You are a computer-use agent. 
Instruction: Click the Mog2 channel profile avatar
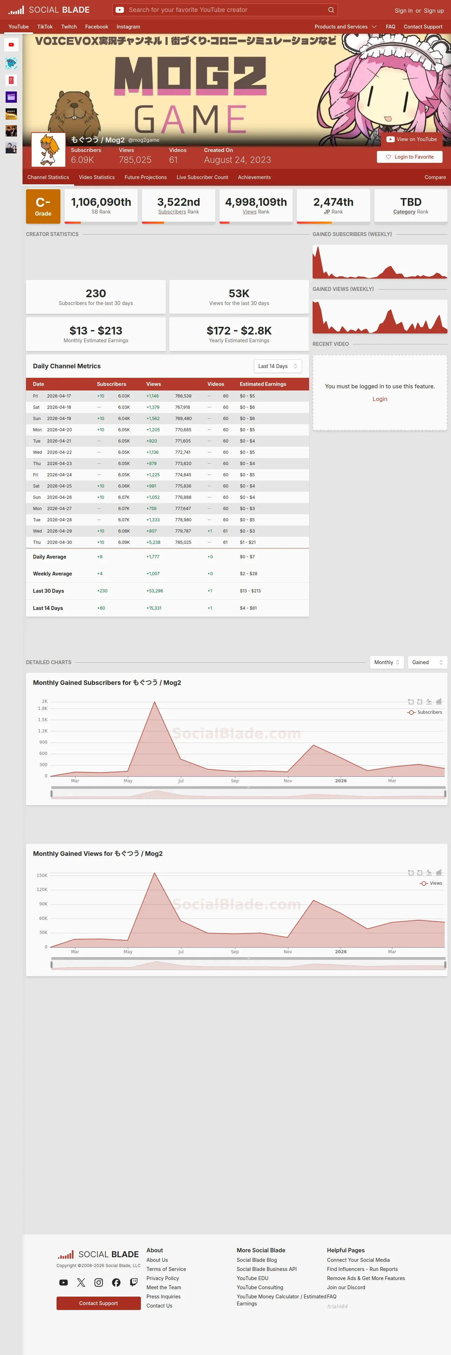click(x=48, y=150)
